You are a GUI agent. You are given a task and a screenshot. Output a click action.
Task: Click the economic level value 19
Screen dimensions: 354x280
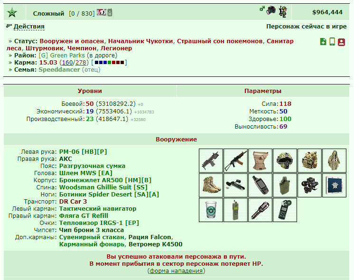[x=90, y=112]
